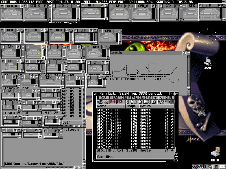The height and width of the screenshot is (169, 226).
Task: Select file GFX_115.iff
Action: tap(135, 116)
